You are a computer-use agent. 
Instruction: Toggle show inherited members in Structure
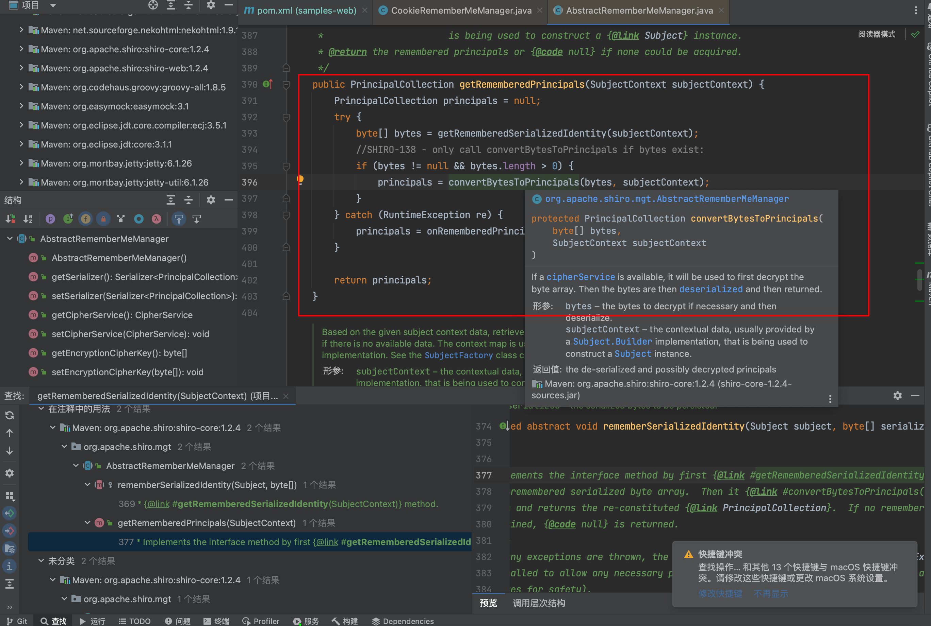coord(68,219)
